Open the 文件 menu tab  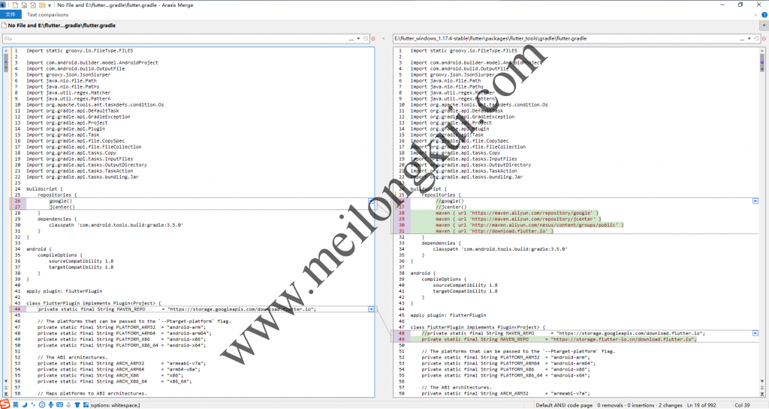click(9, 14)
